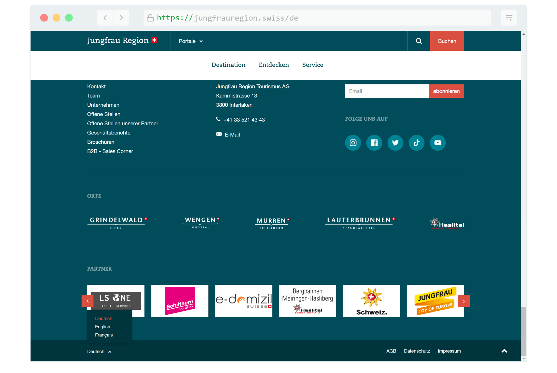Select English from the language list
Viewport: 557px width, 373px height.
[x=103, y=327]
